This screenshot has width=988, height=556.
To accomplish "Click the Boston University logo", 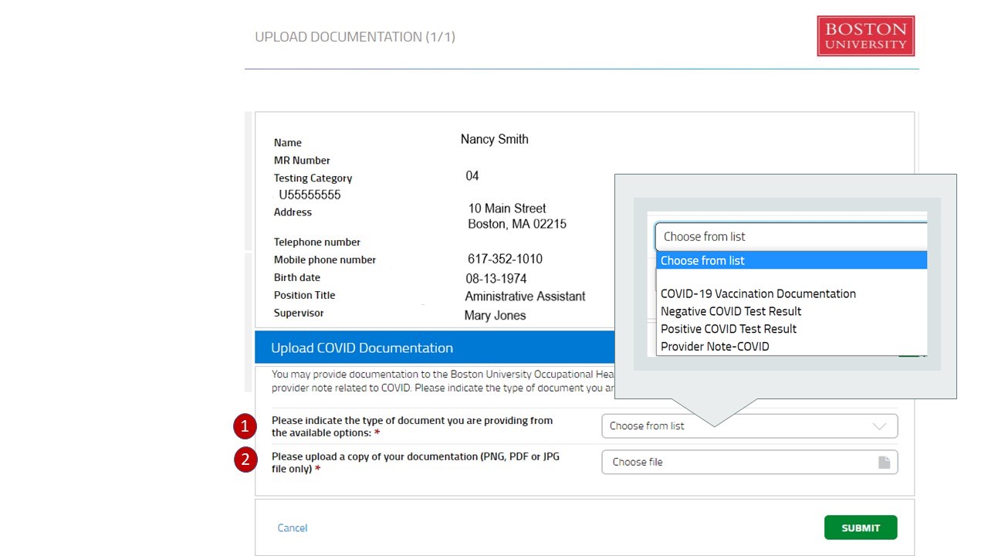I will (865, 36).
